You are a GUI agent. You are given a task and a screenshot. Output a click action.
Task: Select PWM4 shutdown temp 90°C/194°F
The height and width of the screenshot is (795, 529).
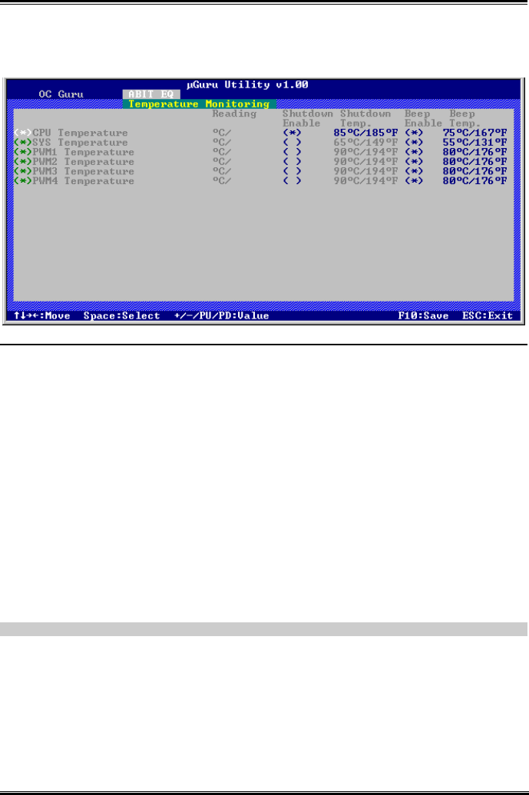(x=365, y=181)
